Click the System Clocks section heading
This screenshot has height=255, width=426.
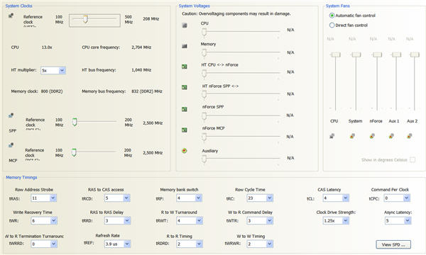point(18,6)
